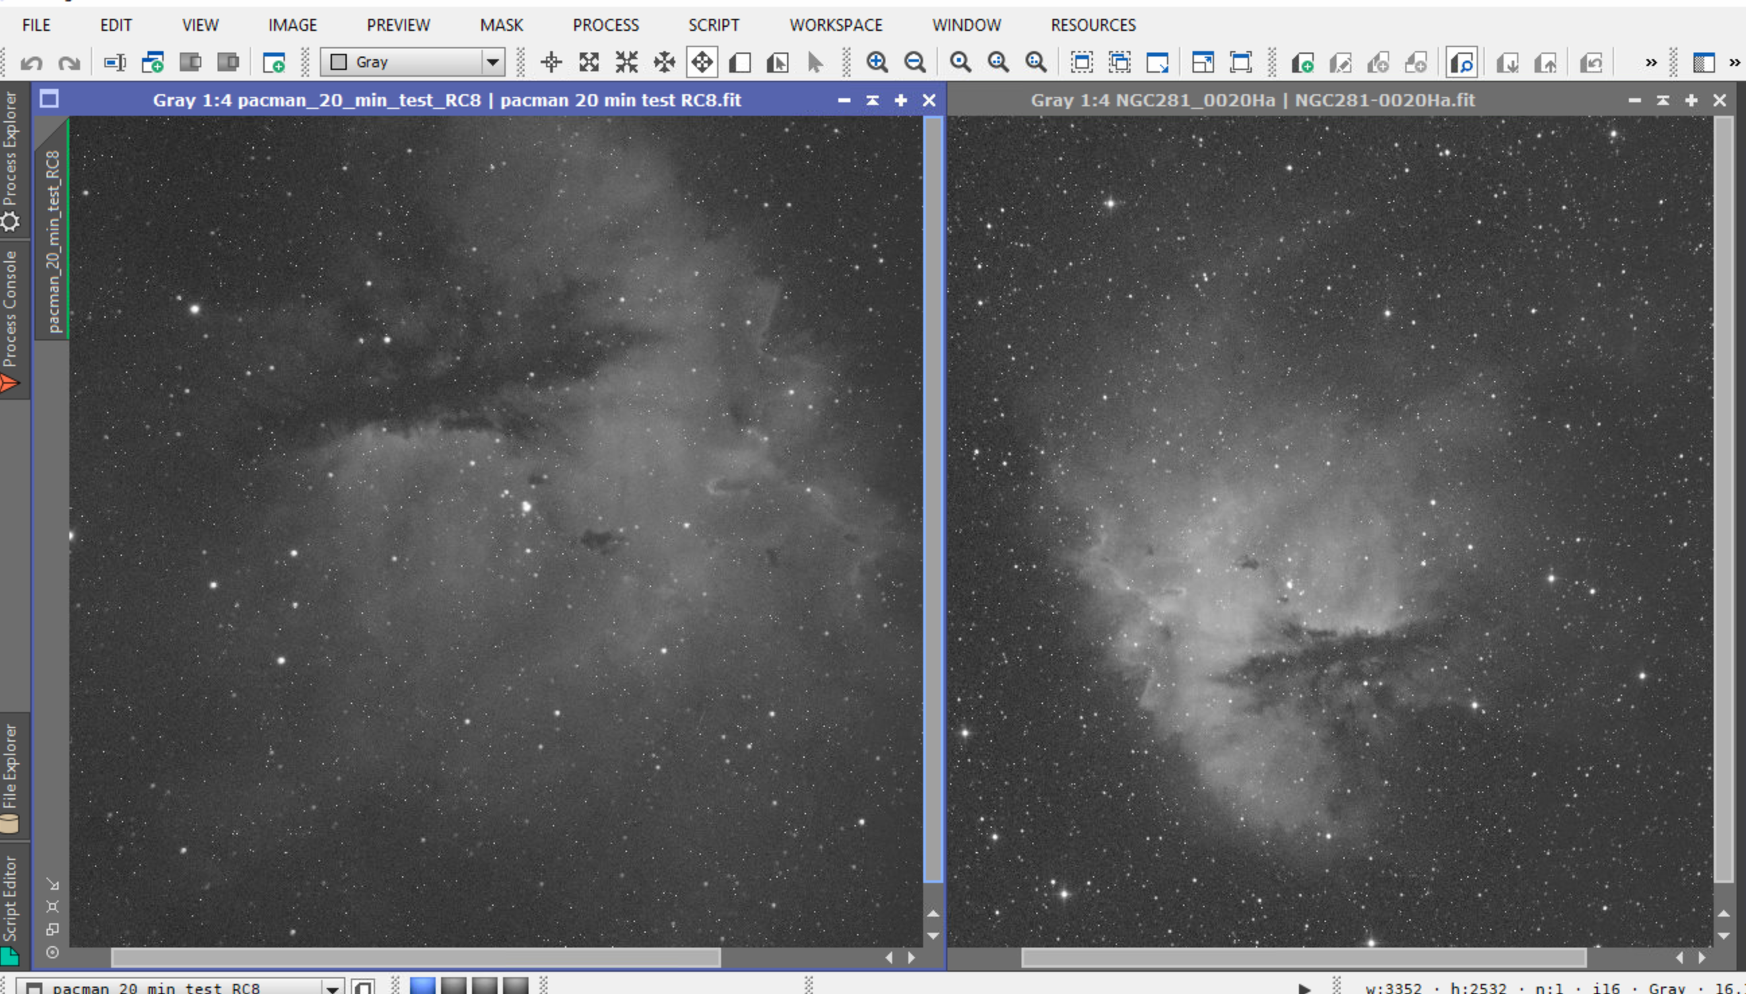Open the PROCESS menu

(x=605, y=26)
